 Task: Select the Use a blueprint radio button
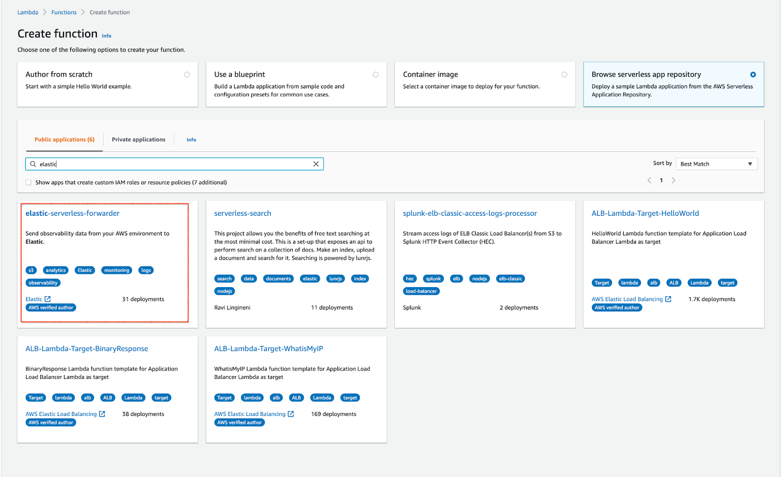(375, 74)
